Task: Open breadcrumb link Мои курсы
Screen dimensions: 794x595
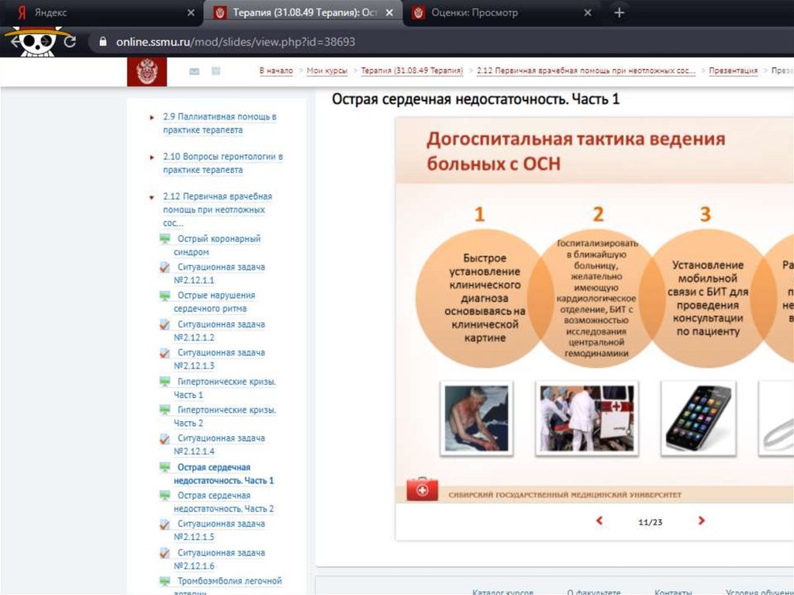Action: click(327, 71)
